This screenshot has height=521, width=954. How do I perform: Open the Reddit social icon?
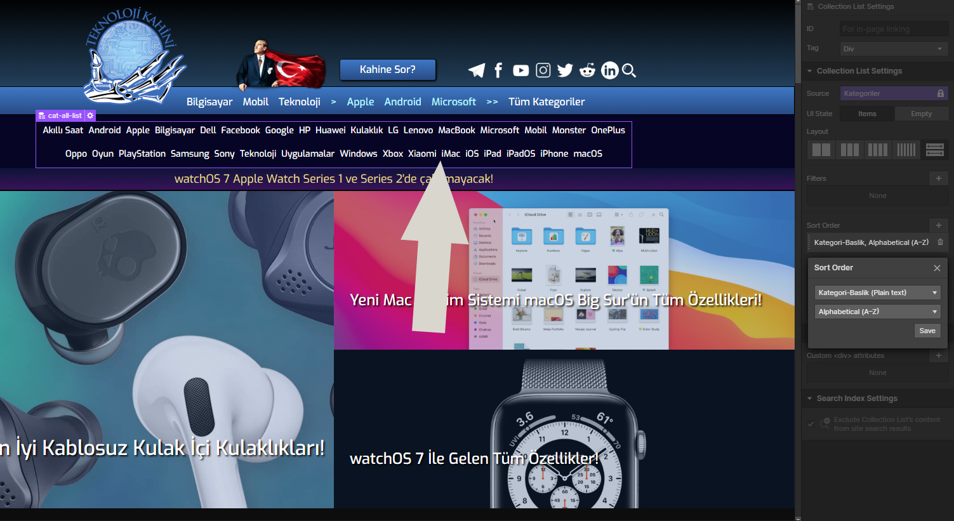pos(588,70)
